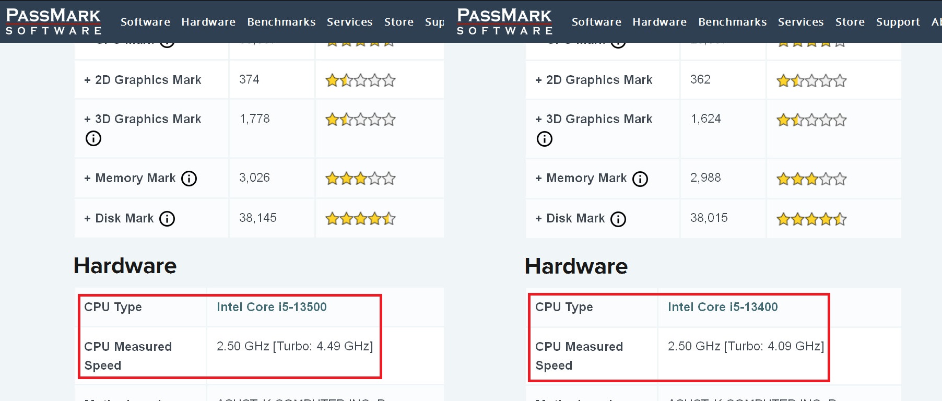
Task: Open PassMark Software logo in left page
Action: pyautogui.click(x=54, y=22)
